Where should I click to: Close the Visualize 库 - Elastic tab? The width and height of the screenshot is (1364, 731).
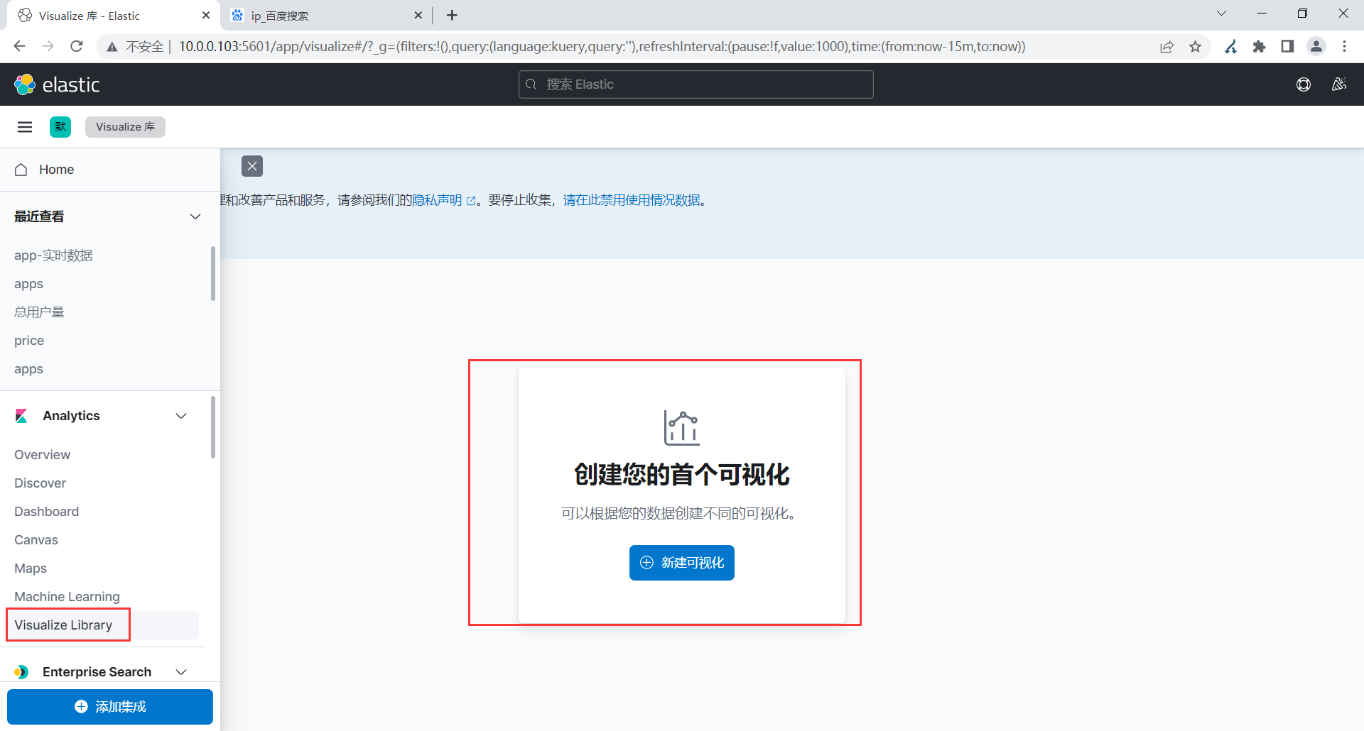(206, 15)
